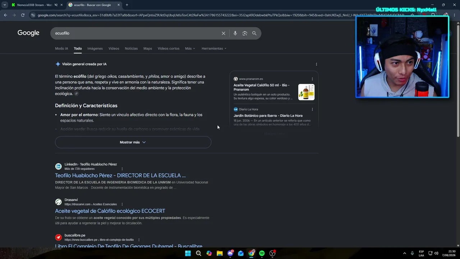Open a new browser tab

(x=127, y=5)
